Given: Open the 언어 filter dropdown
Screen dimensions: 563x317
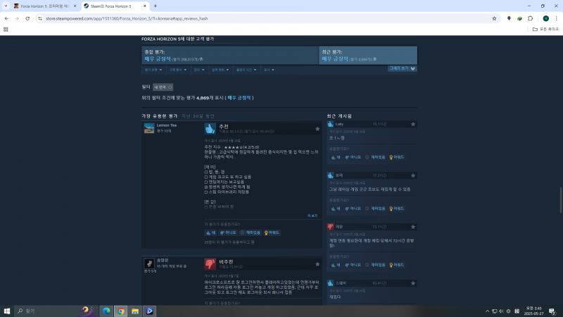Looking at the screenshot, I should tap(199, 70).
